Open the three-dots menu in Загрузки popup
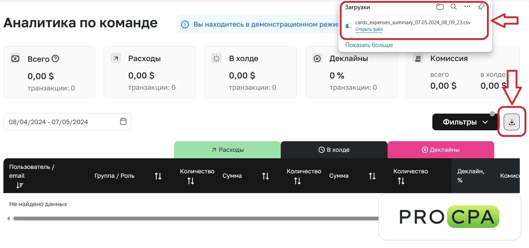Viewport: 529px width, 248px height. click(x=467, y=7)
